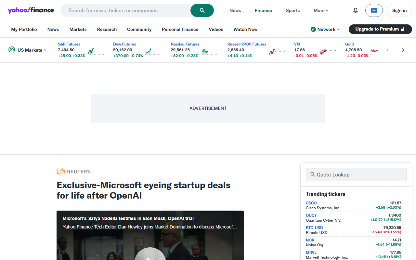Viewport: 416px width, 260px height.
Task: Open the Research tab
Action: pyautogui.click(x=107, y=29)
